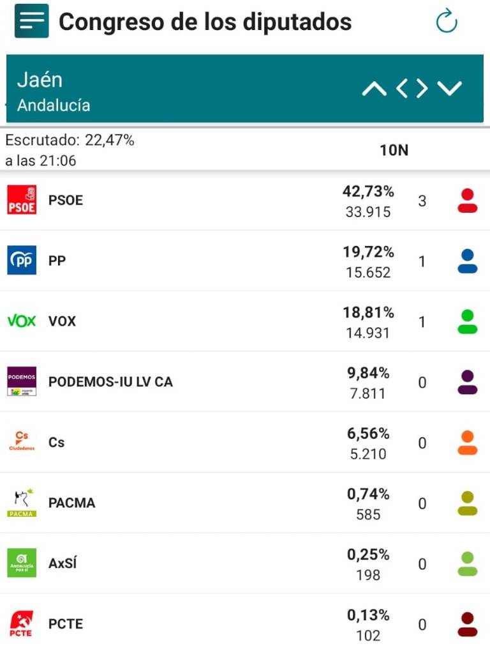The height and width of the screenshot is (651, 490).
Task: Click the Ciudadanos party logo
Action: pyautogui.click(x=22, y=441)
